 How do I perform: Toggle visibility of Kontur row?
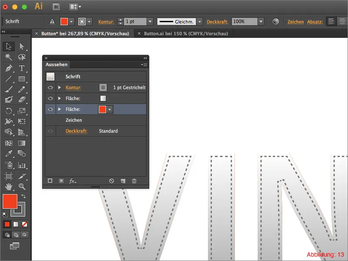coord(50,87)
